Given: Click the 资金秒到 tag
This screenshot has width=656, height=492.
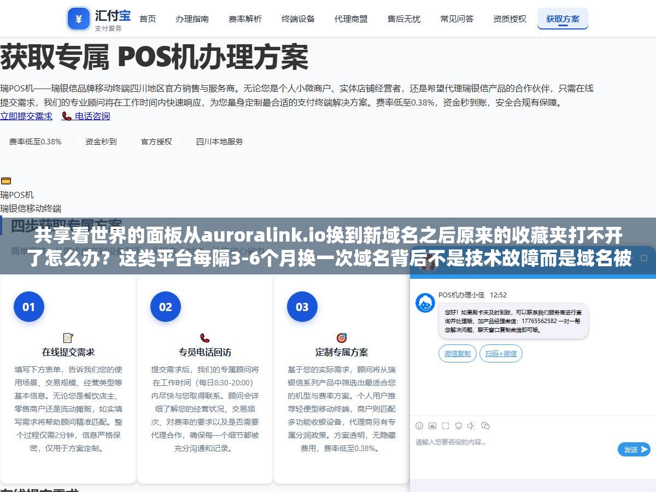Looking at the screenshot, I should 101,142.
